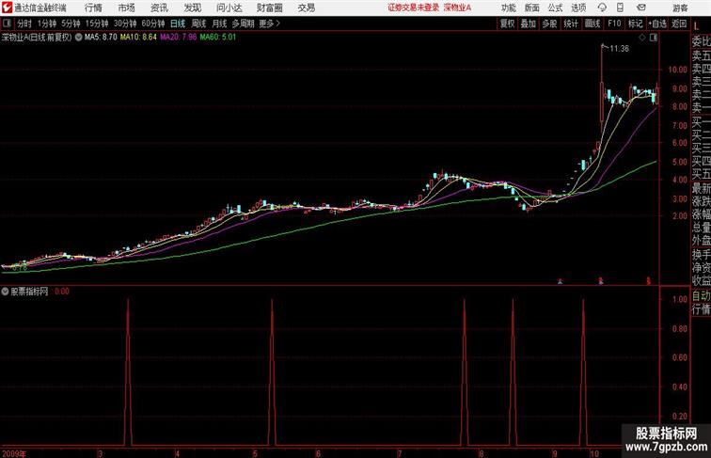Click the month 10 marker on time axis
Image resolution: width=711 pixels, height=458 pixels.
click(x=594, y=453)
